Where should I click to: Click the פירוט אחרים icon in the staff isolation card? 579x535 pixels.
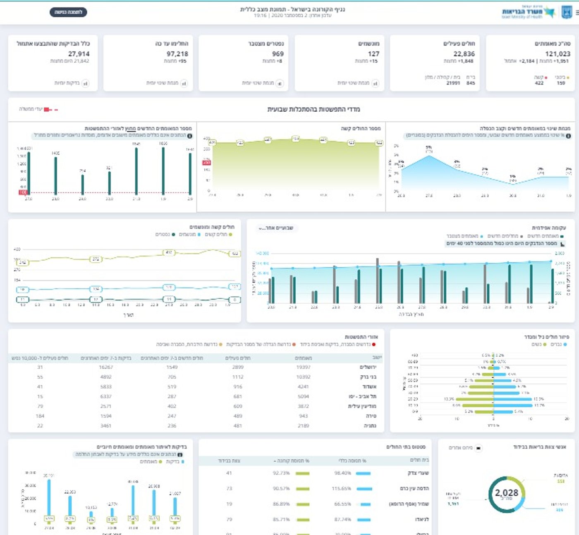(x=478, y=448)
